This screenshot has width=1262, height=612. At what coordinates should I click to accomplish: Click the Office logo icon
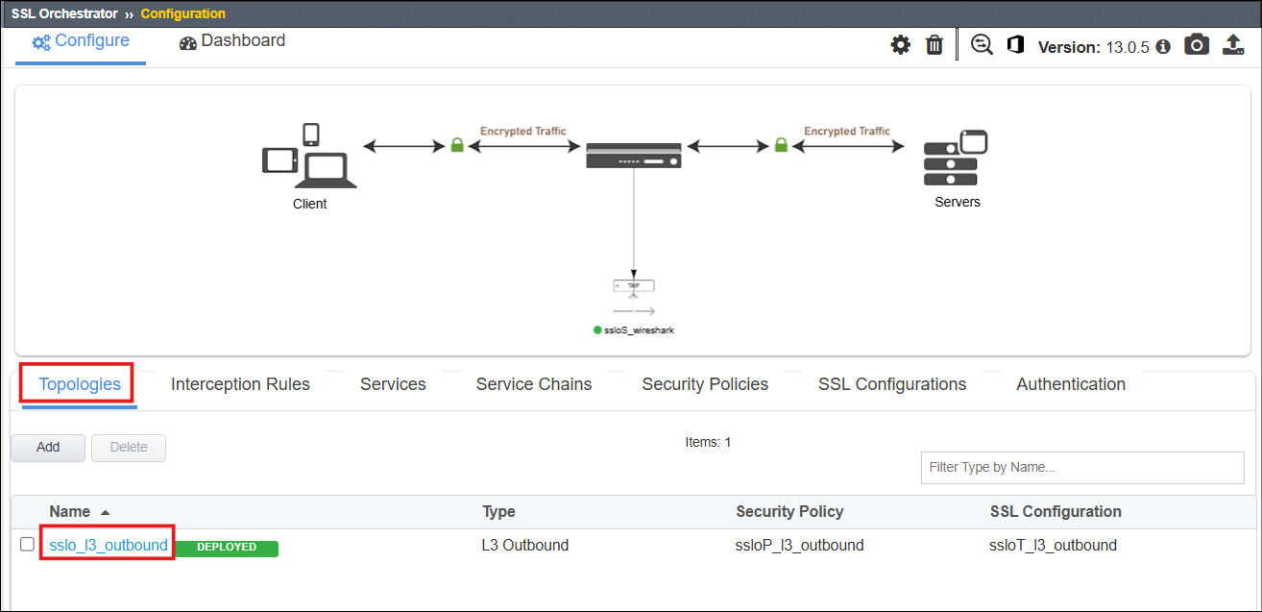pyautogui.click(x=1015, y=45)
